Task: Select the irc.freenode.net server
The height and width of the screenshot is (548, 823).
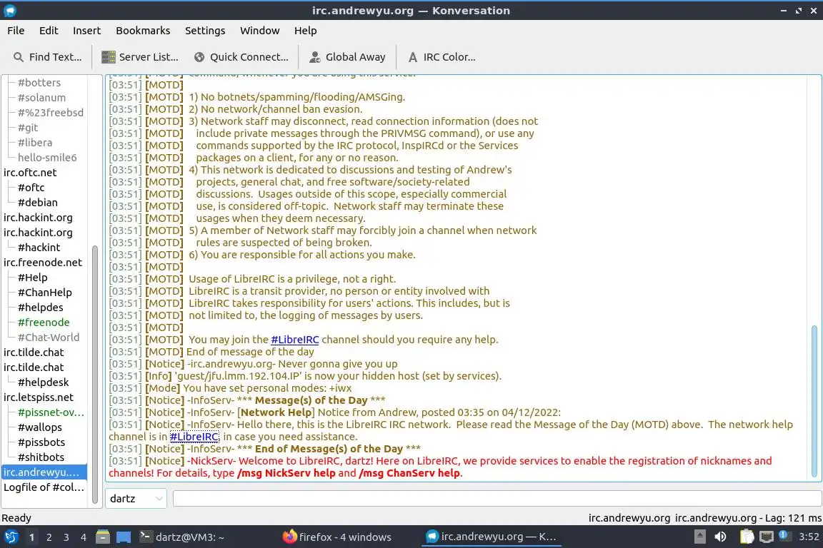Action: (43, 262)
